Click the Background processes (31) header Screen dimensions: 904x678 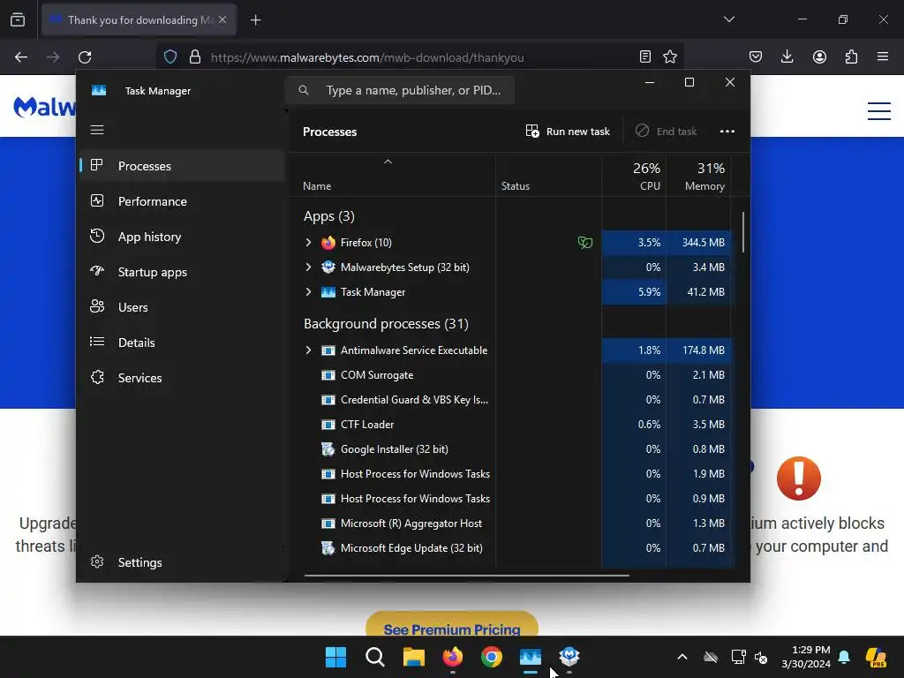[387, 324]
